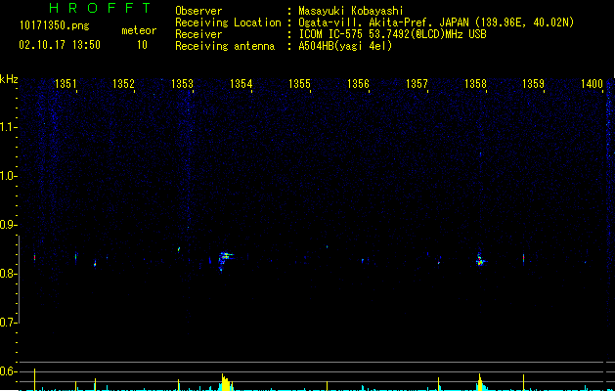The width and height of the screenshot is (615, 391).
Task: Click the 1358 time axis marker
Action: tap(475, 84)
